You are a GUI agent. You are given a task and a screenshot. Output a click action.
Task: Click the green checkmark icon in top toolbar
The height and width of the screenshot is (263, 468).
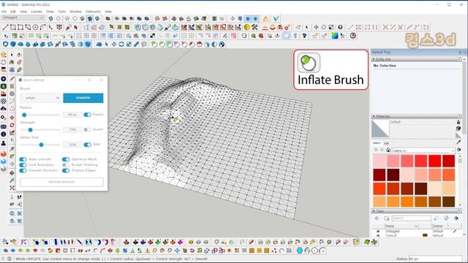(276, 19)
